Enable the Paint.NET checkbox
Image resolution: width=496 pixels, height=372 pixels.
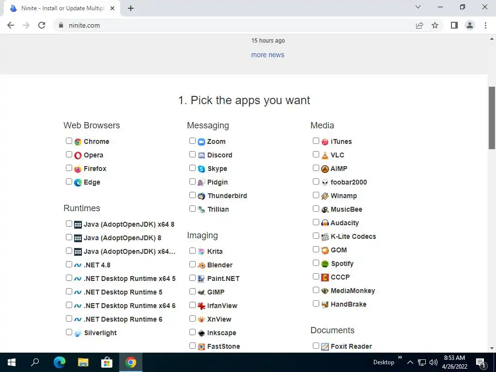pos(192,278)
